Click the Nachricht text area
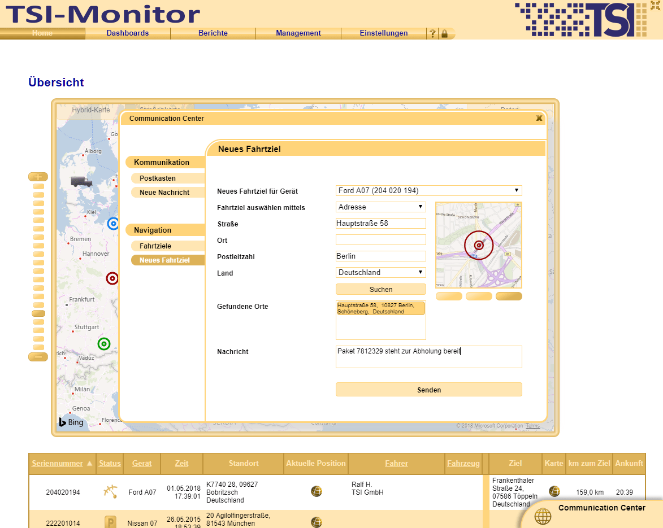This screenshot has height=528, width=663. [x=429, y=357]
